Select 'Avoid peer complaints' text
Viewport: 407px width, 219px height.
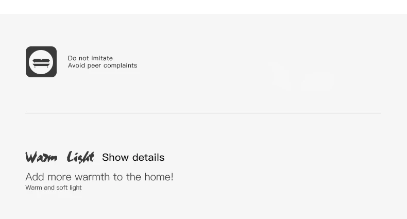(x=103, y=65)
